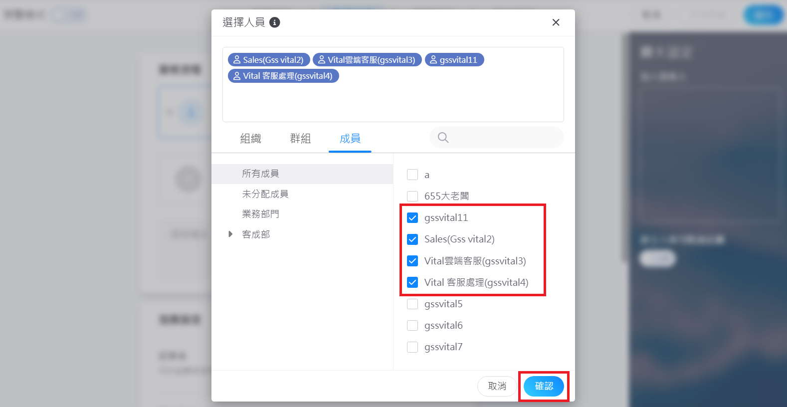Uncheck Sales(Gss vital2) member checkbox
The image size is (787, 407).
click(412, 239)
